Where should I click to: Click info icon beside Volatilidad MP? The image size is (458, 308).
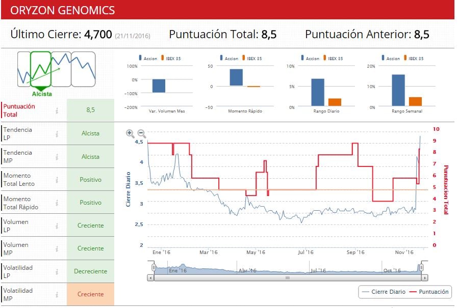coord(57,294)
